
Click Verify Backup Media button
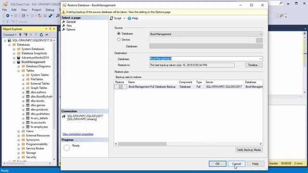pos(249,150)
